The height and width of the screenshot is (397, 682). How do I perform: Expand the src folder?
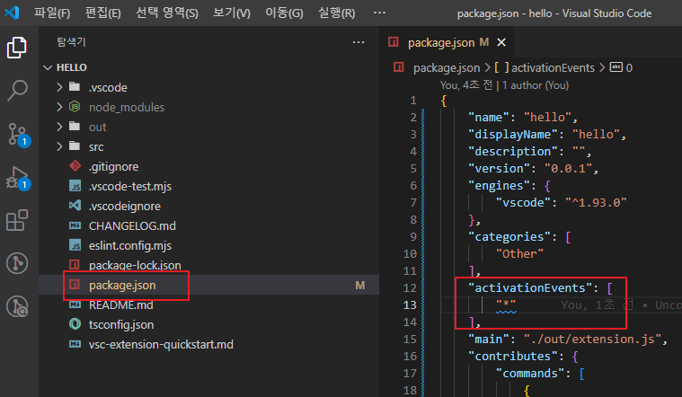coord(59,146)
